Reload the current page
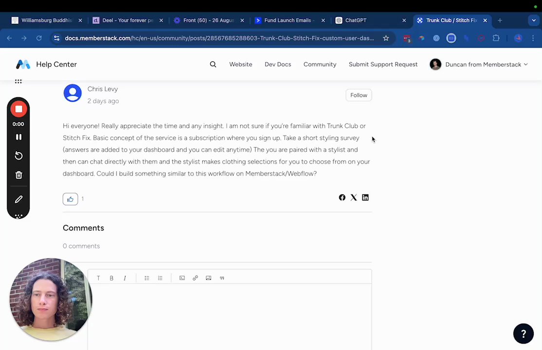The height and width of the screenshot is (350, 542). (39, 38)
